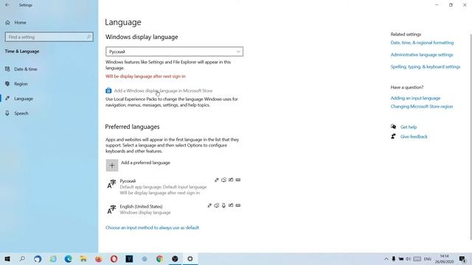Click the text-to-speech icon on English row

click(x=216, y=205)
